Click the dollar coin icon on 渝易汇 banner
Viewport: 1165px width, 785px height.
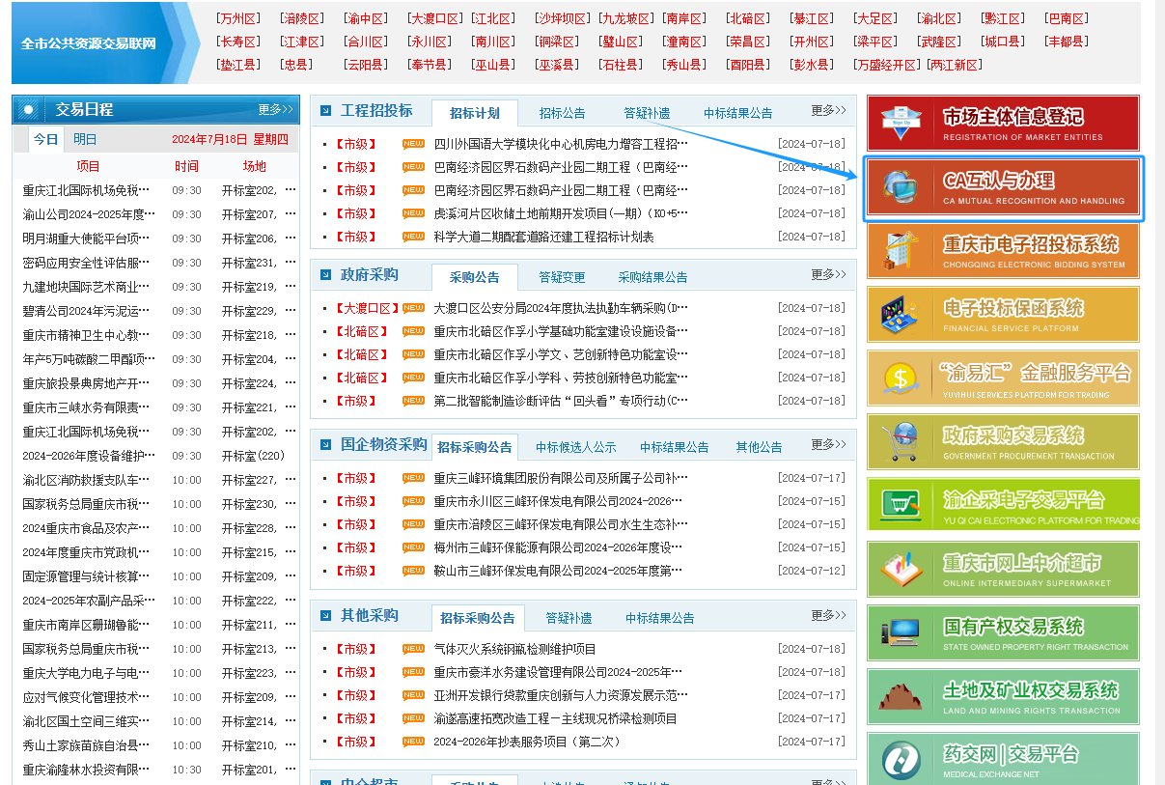(901, 378)
